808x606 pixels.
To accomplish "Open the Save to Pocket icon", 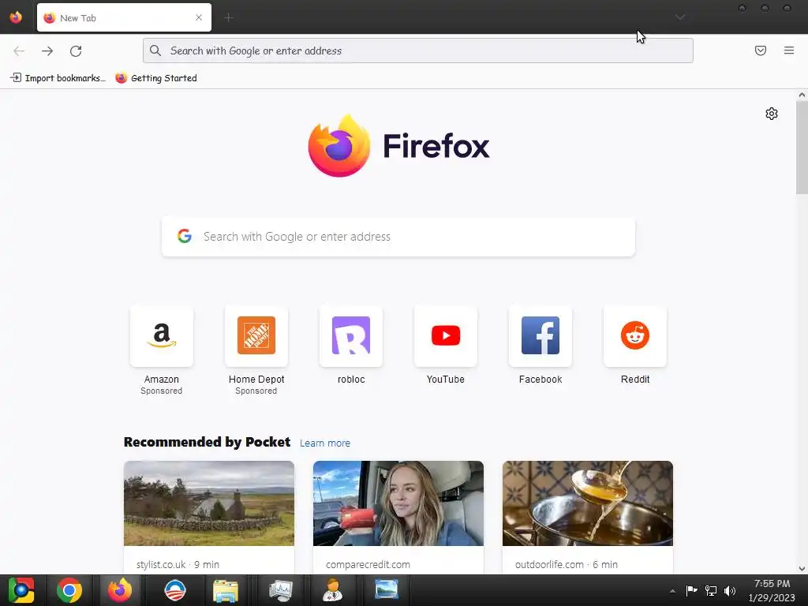I will pos(761,50).
